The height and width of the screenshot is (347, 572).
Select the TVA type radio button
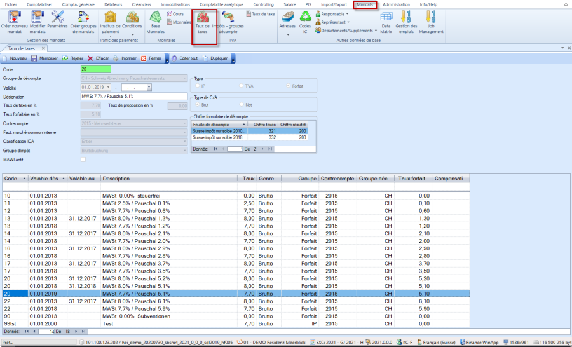pyautogui.click(x=241, y=85)
